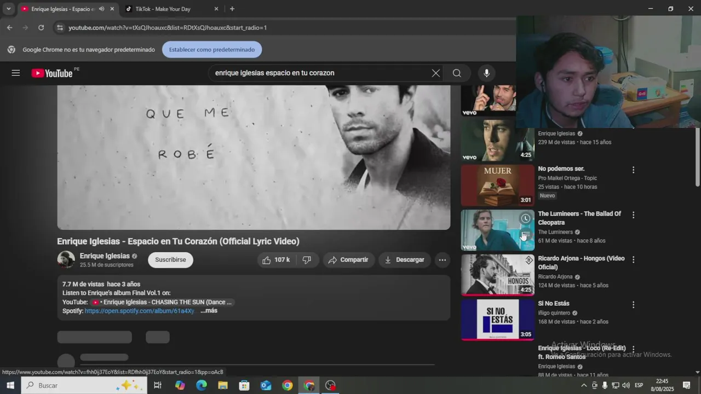
Task: Open Outlook from the taskbar
Action: 266,385
